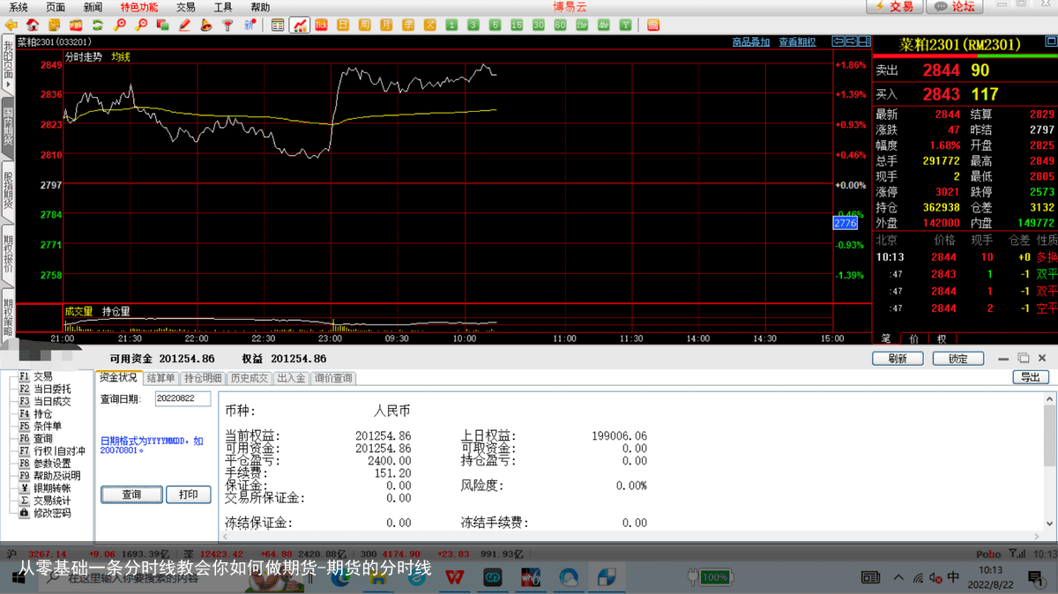Click the 导出 export button
The image size is (1058, 594).
point(1030,377)
